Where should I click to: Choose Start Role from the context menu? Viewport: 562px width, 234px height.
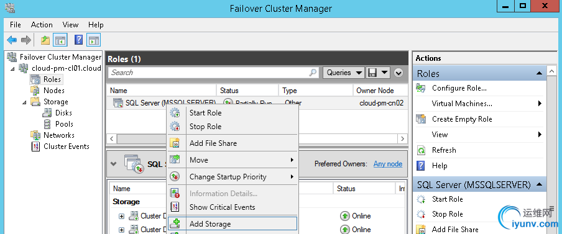click(x=233, y=113)
